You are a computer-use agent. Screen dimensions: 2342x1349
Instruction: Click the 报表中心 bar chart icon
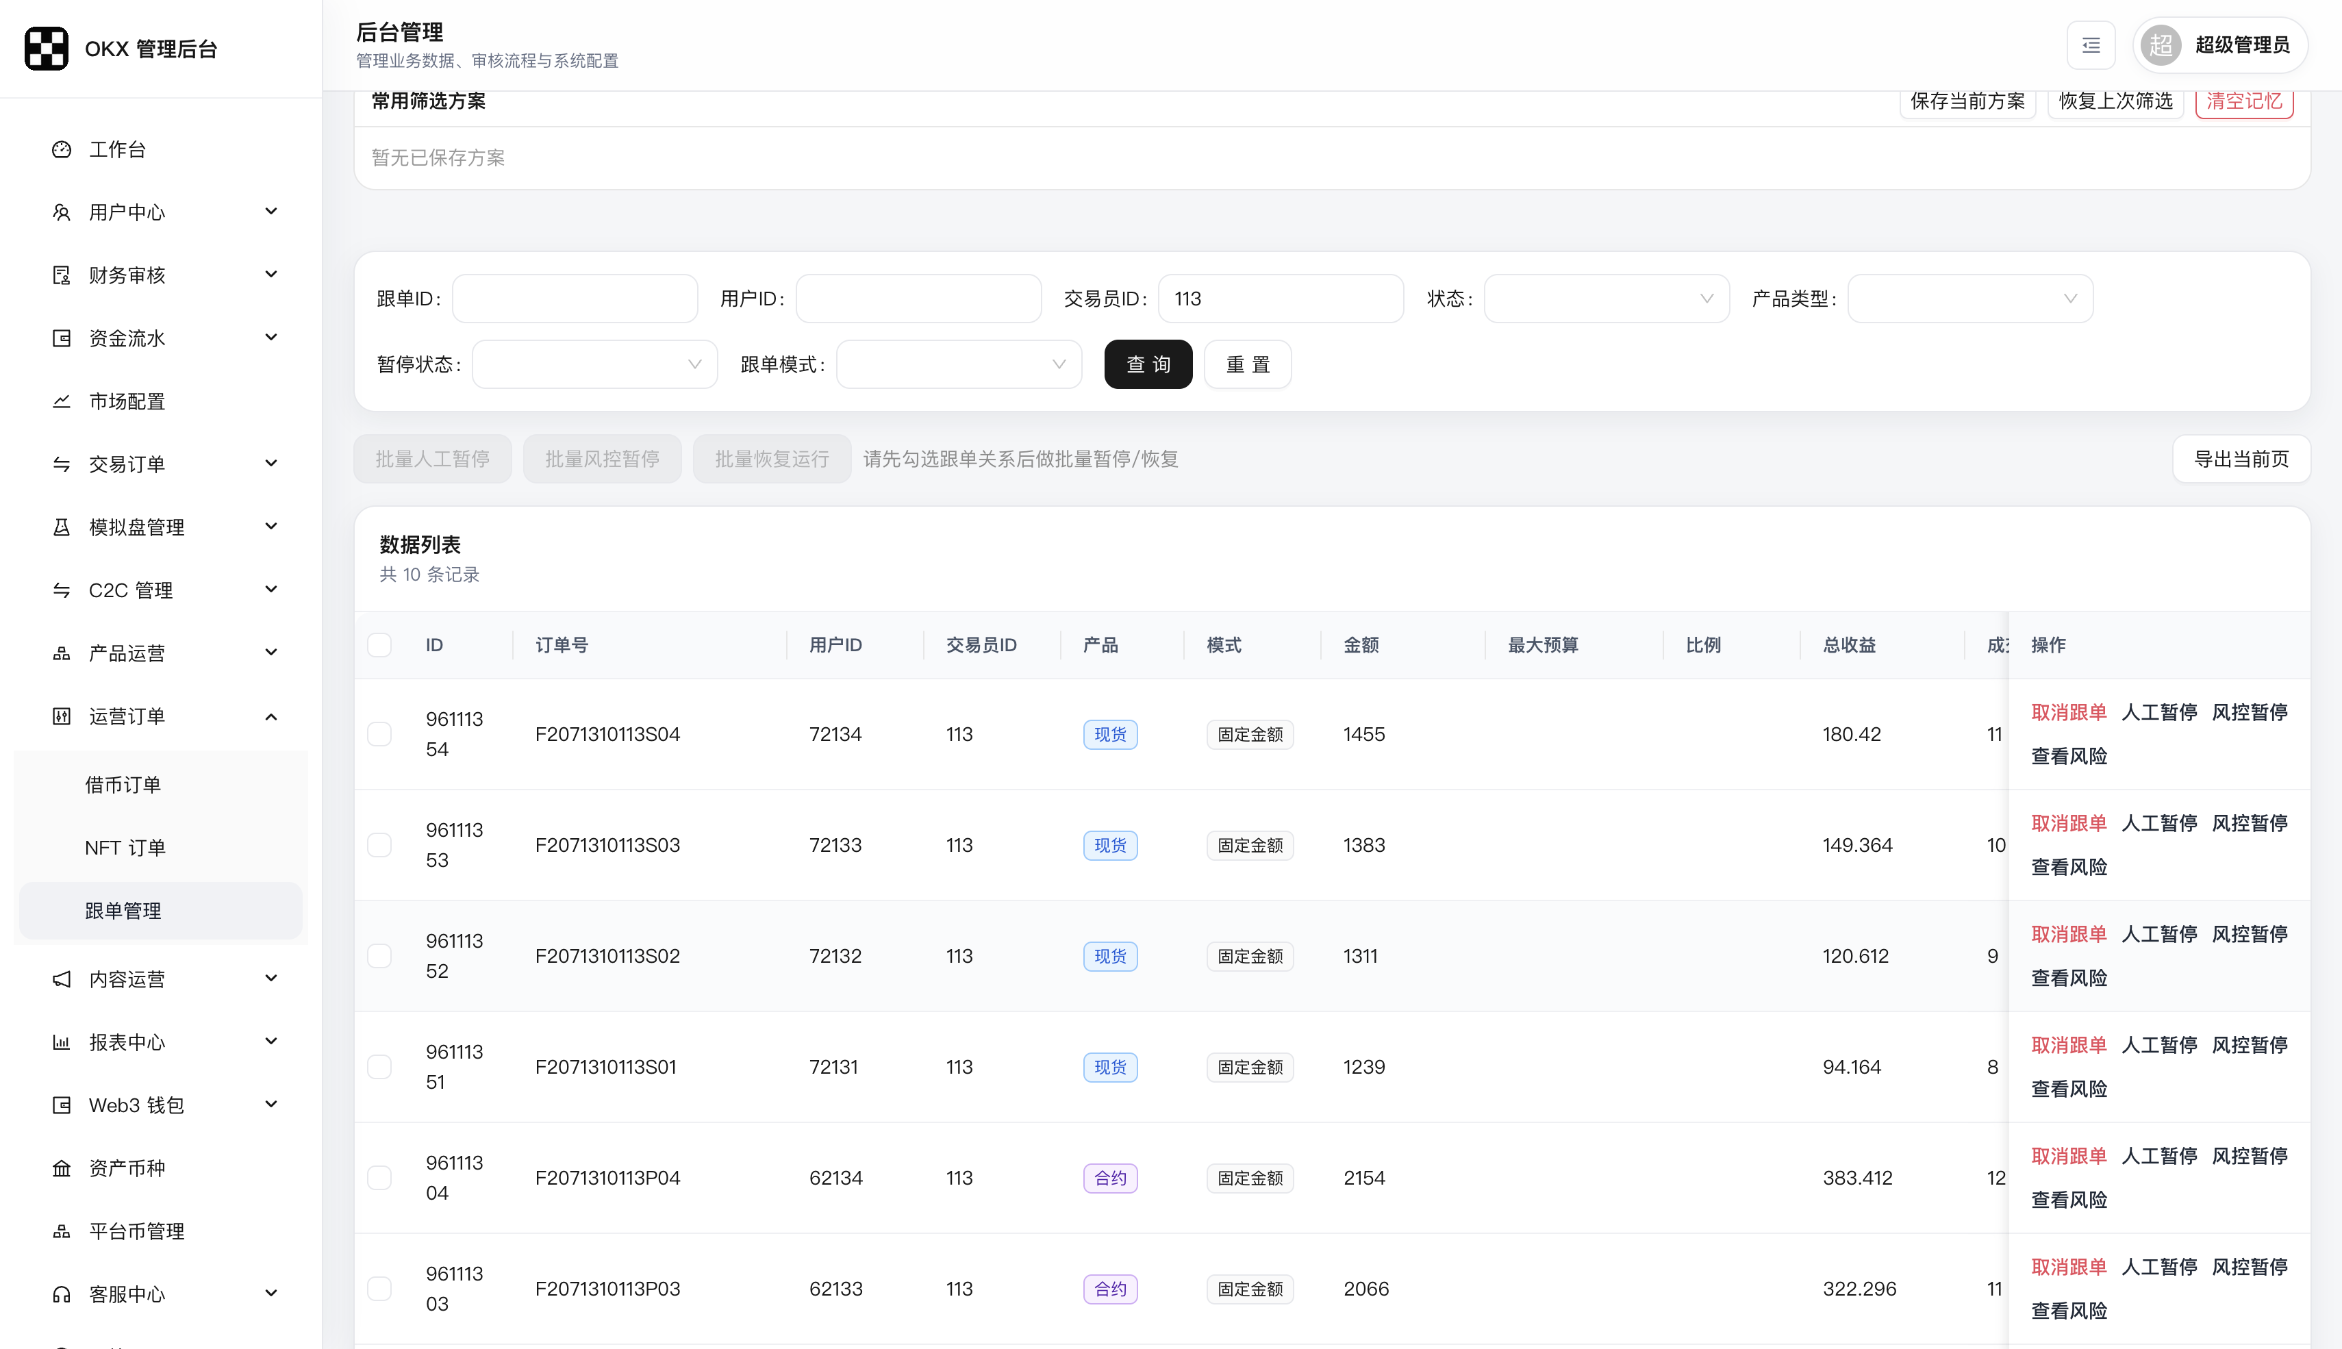pos(61,1042)
